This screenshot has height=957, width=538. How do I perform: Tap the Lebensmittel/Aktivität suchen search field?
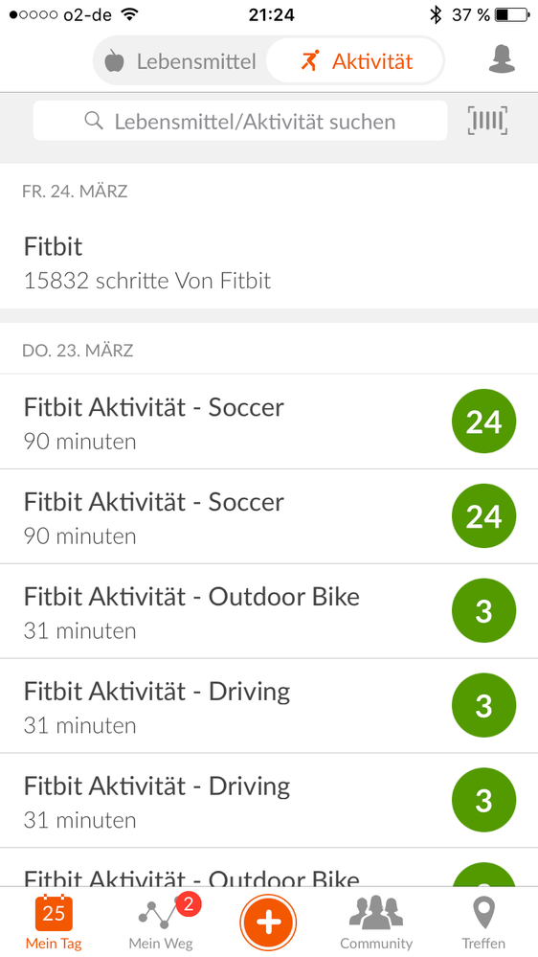(239, 121)
